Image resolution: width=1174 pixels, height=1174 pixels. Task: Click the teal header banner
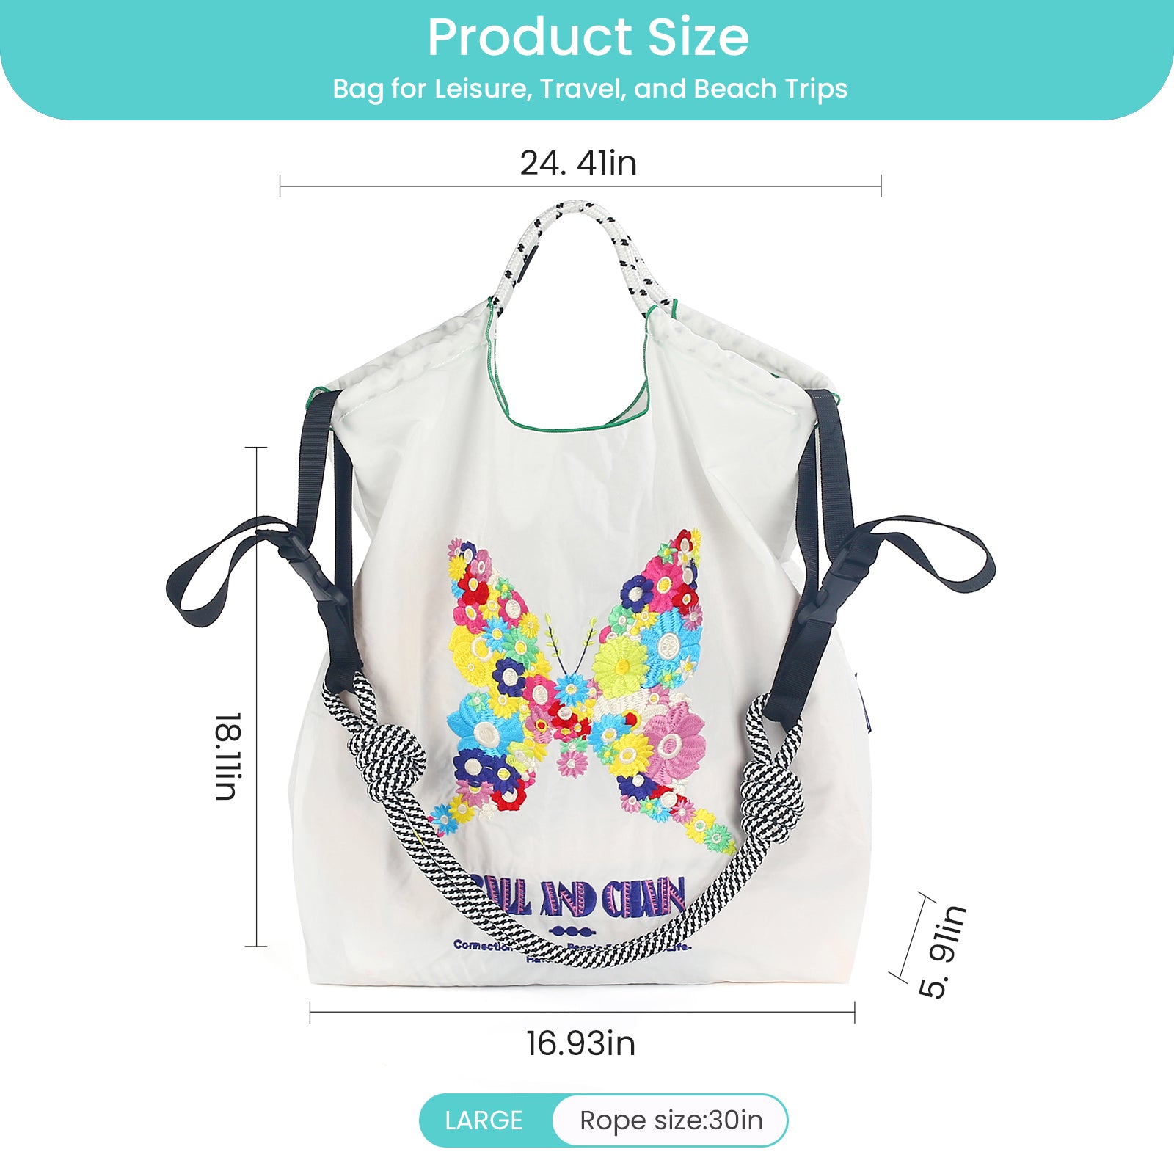click(587, 60)
